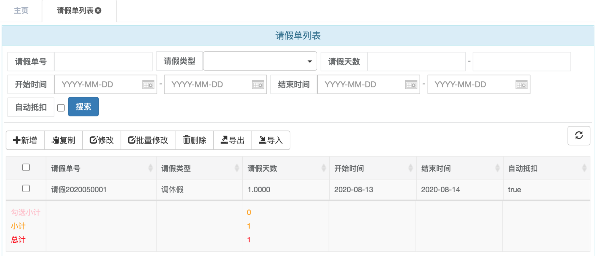Click the red 总计 value 1

[249, 240]
